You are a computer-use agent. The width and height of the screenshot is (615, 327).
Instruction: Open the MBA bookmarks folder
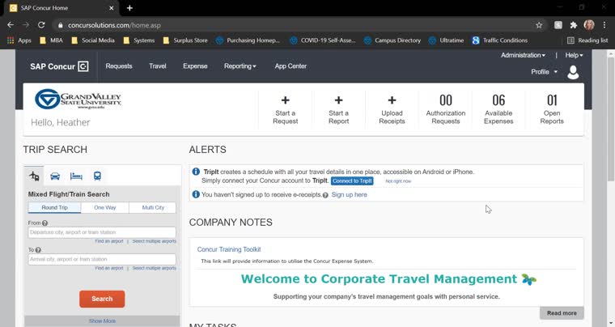coord(51,40)
